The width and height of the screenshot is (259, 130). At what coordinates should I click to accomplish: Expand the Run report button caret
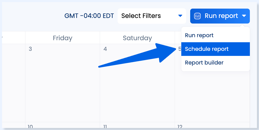[x=244, y=16]
